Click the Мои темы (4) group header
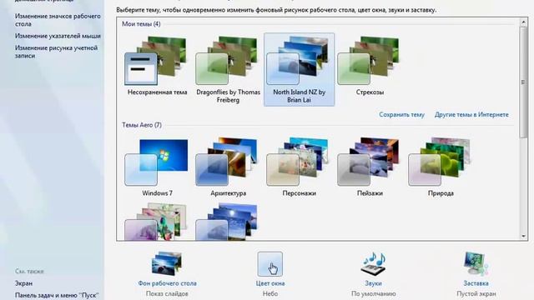The width and height of the screenshot is (534, 300). [141, 24]
